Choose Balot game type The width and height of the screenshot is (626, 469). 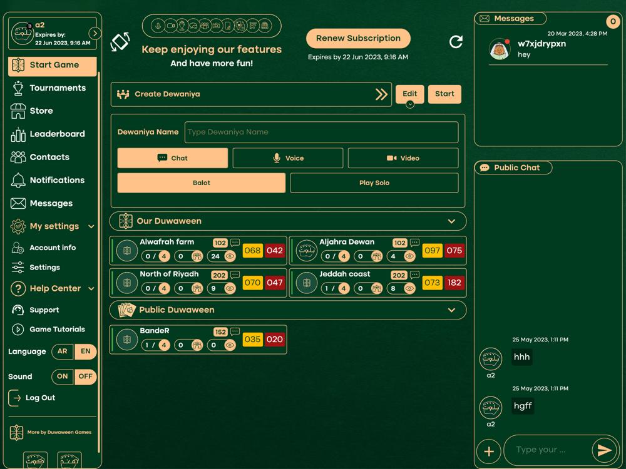click(x=201, y=183)
